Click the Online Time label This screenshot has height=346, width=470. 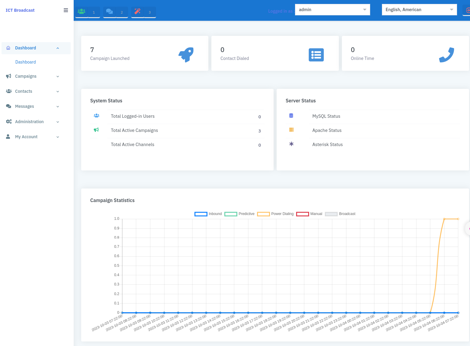point(362,58)
